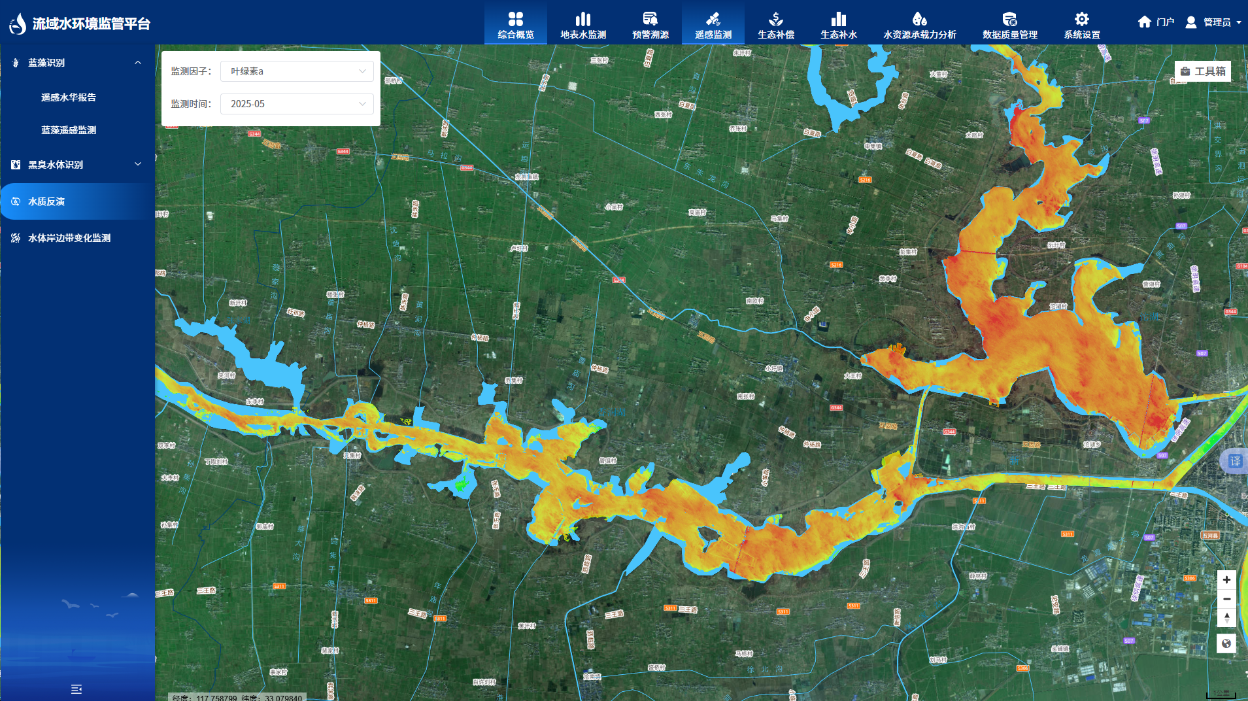Open the 地表水监测 module
The width and height of the screenshot is (1248, 701).
coord(582,25)
